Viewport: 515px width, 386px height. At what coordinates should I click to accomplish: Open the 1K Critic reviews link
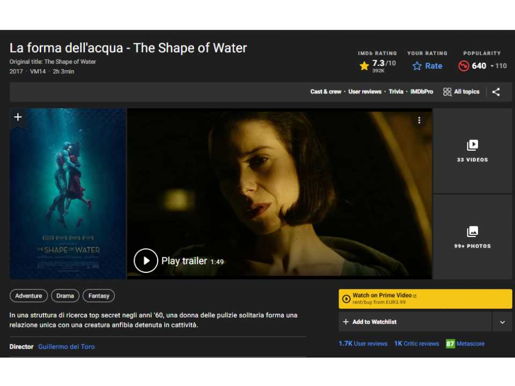click(x=416, y=344)
